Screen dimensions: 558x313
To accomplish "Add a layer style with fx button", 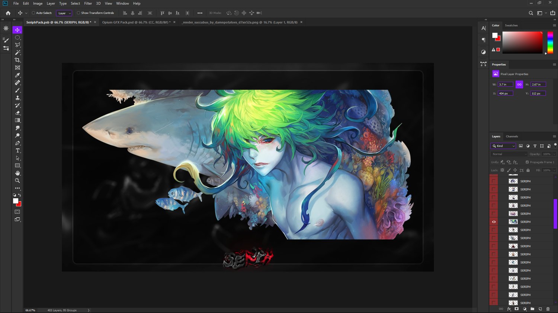I will pos(509,309).
